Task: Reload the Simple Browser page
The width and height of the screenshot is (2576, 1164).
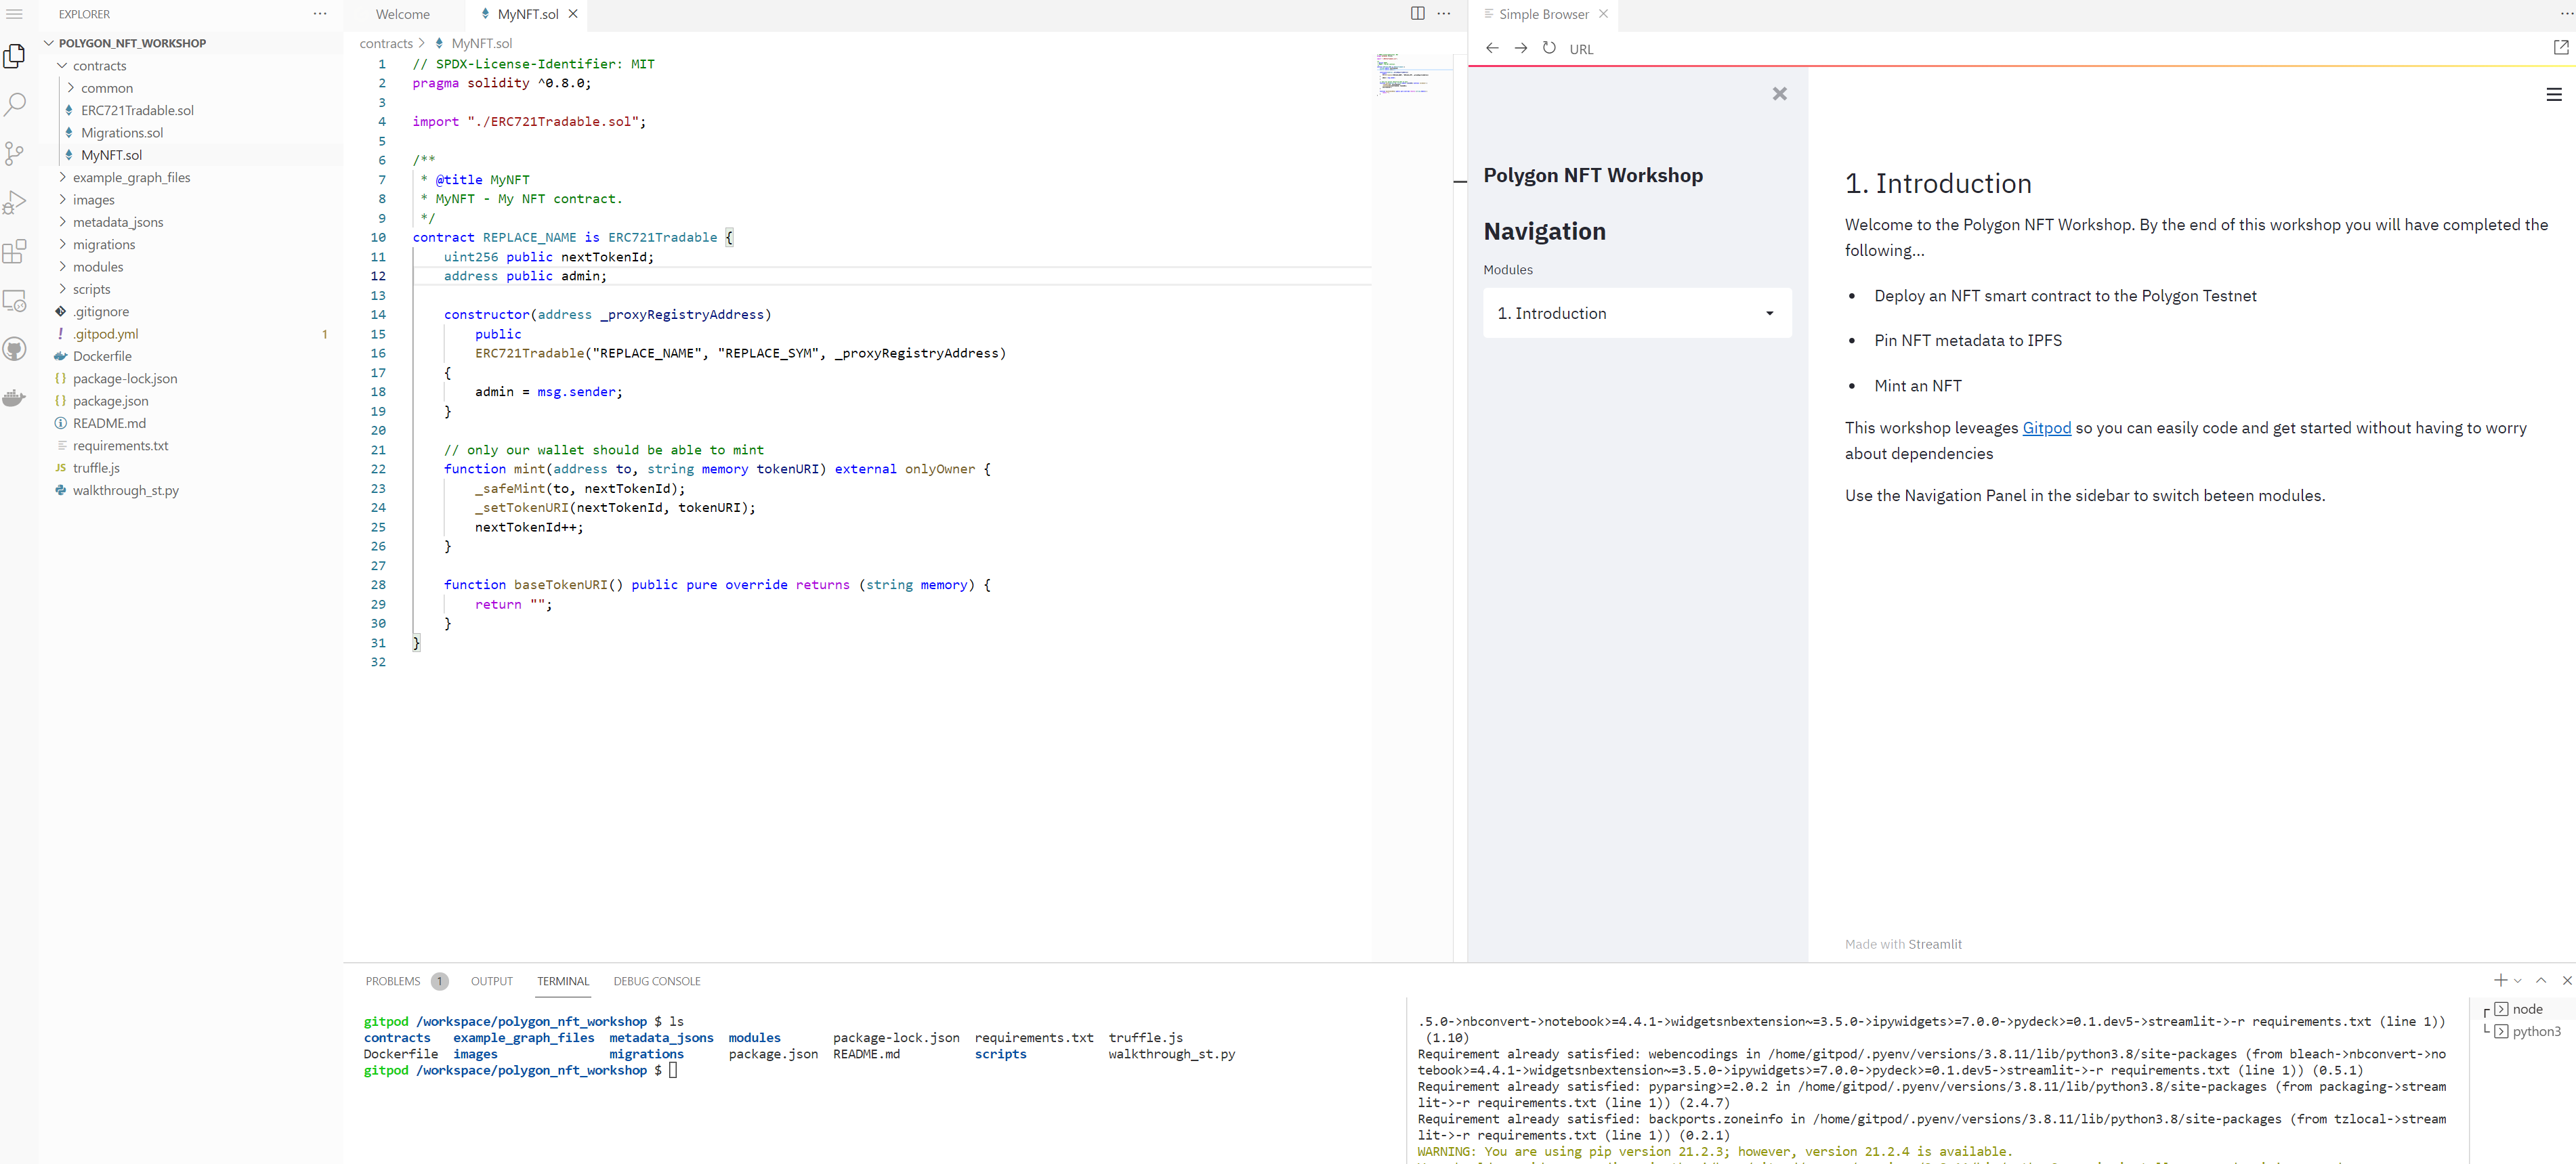Action: coord(1549,48)
